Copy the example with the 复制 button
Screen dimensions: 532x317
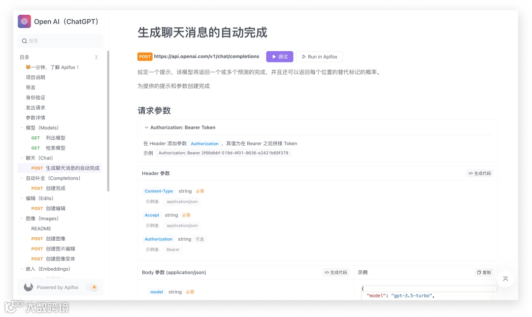click(484, 272)
